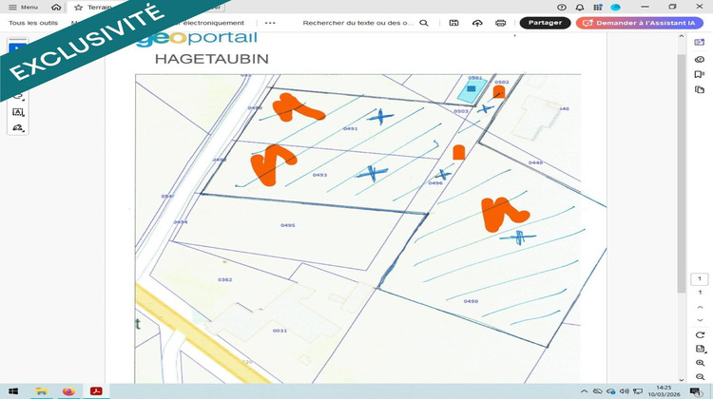Go to next page with down chevron
The height and width of the screenshot is (399, 713).
(x=700, y=321)
